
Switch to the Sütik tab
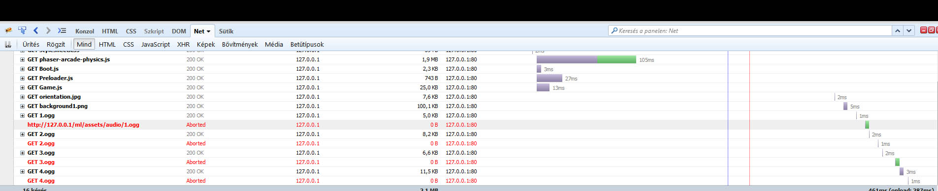[226, 31]
